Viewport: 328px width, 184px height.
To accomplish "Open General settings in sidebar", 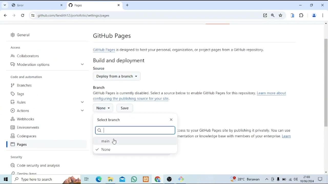I will [x=23, y=35].
